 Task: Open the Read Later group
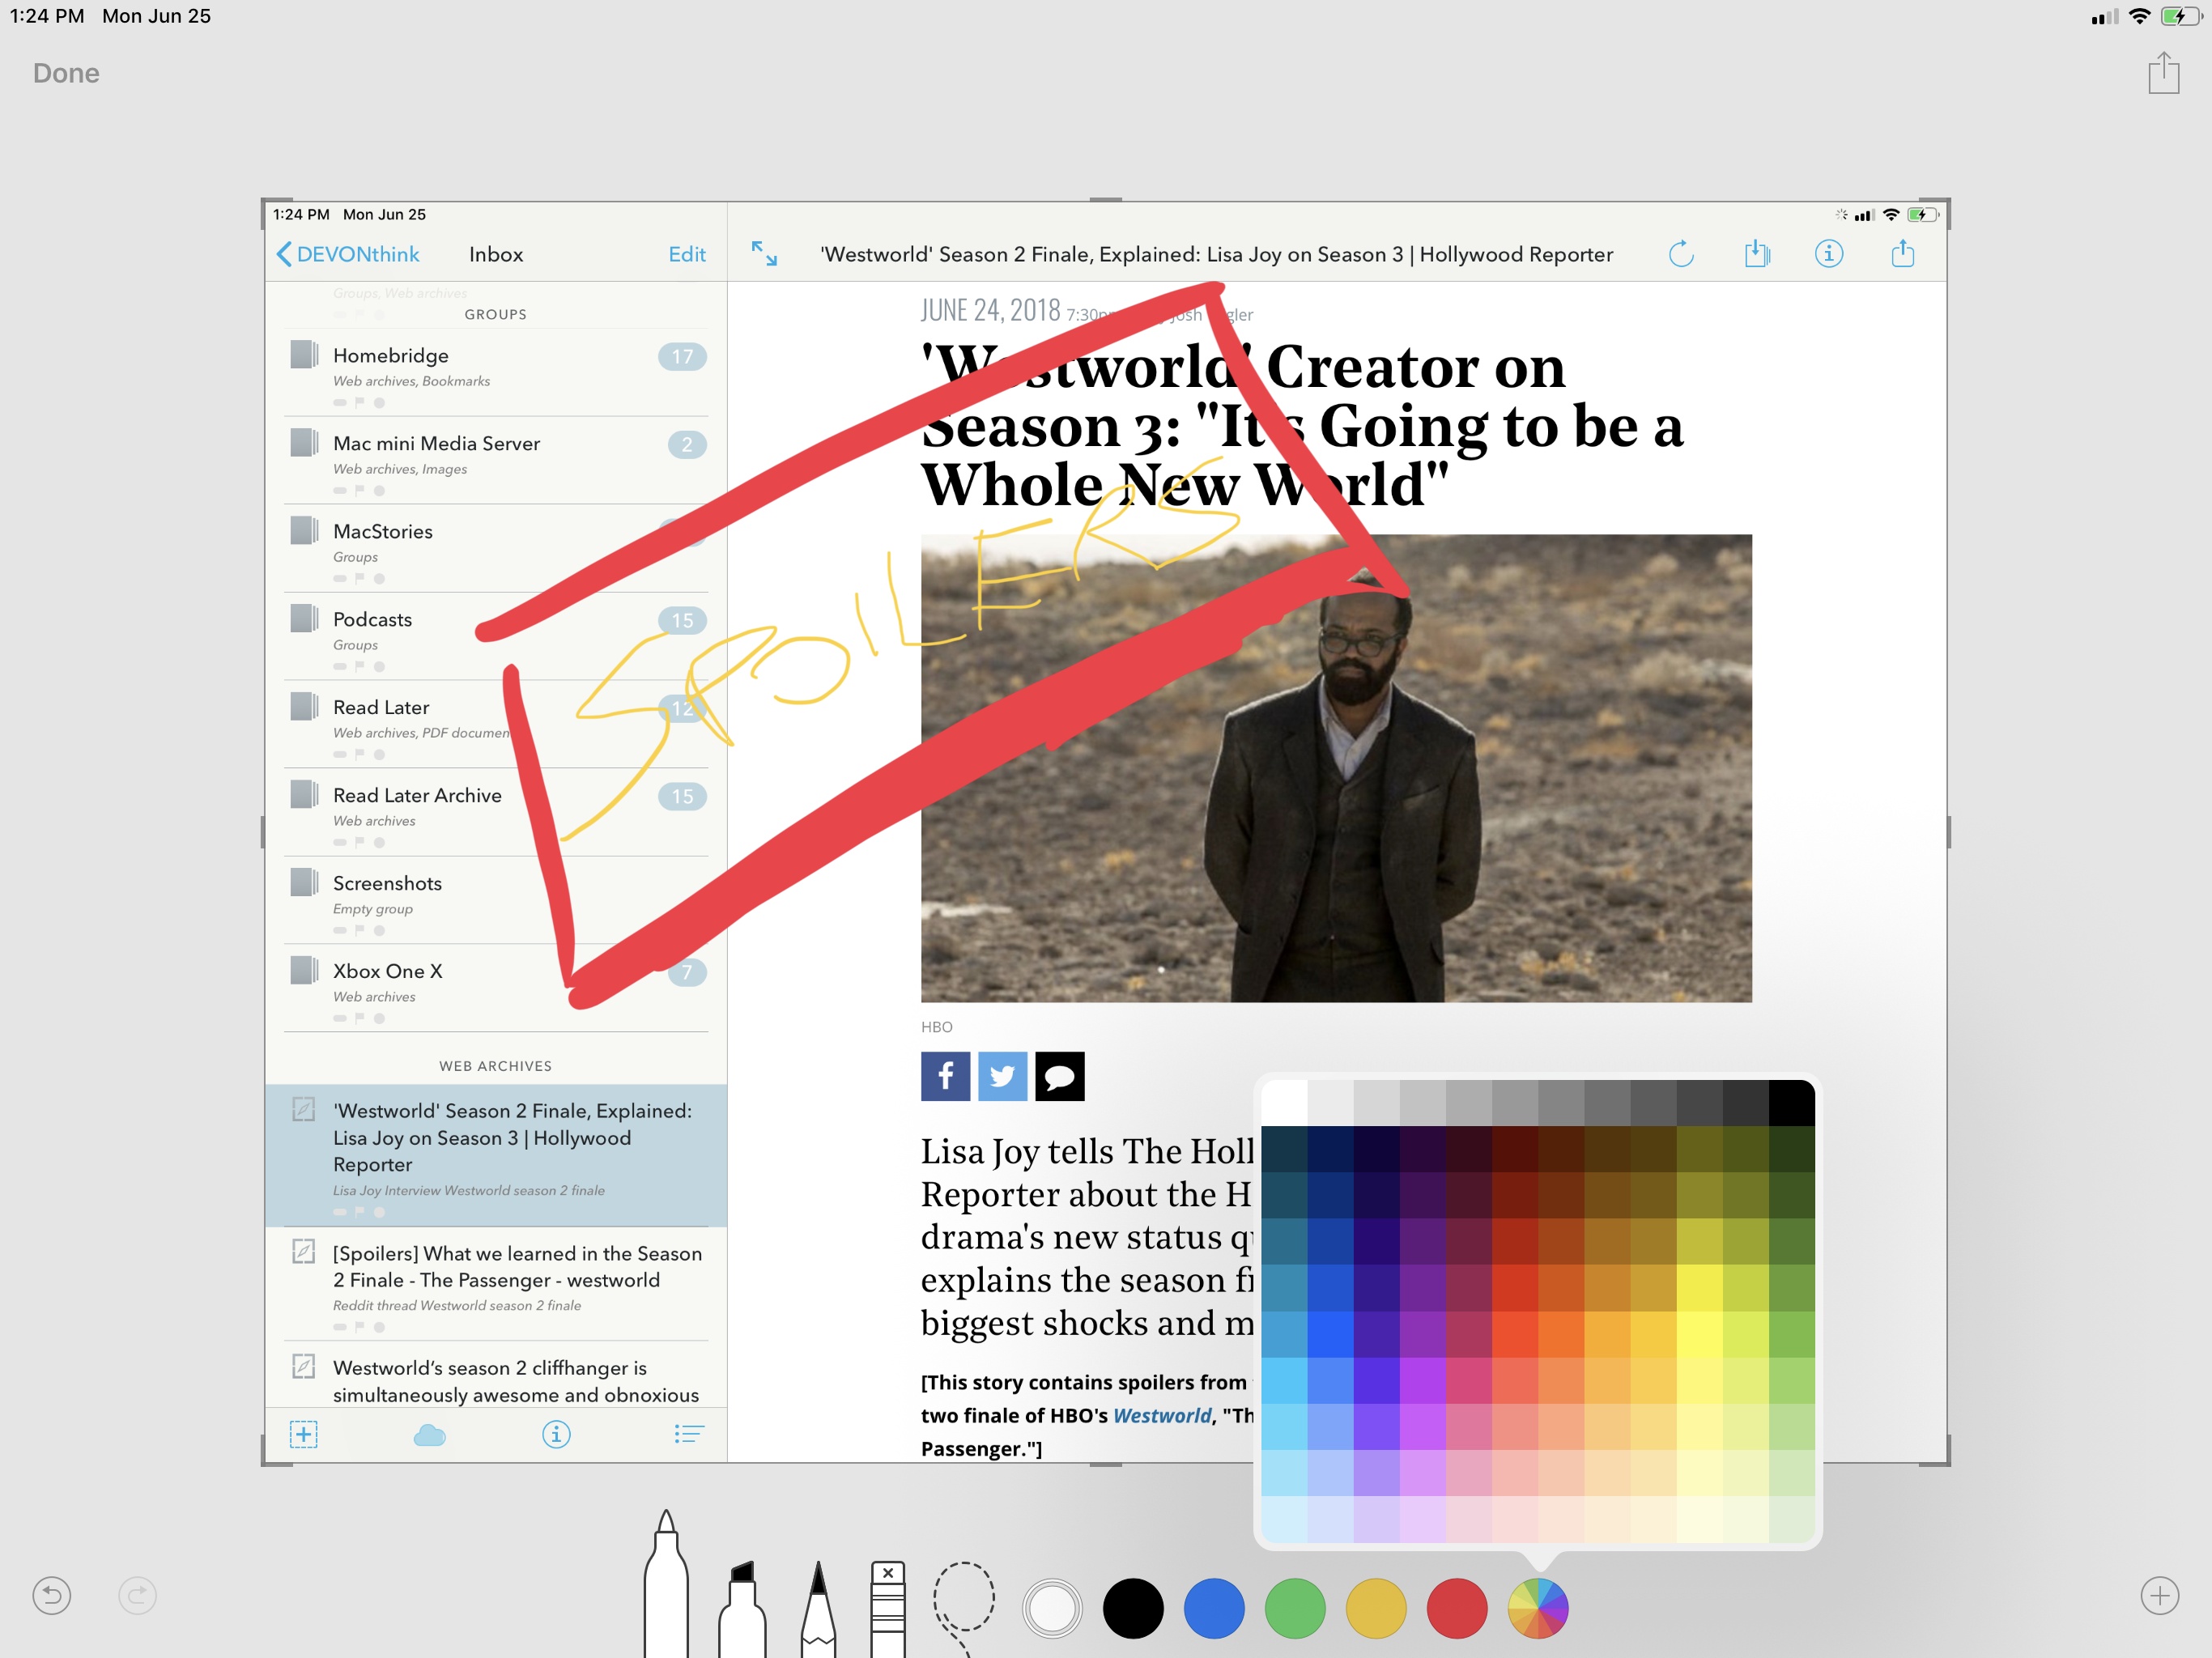496,725
